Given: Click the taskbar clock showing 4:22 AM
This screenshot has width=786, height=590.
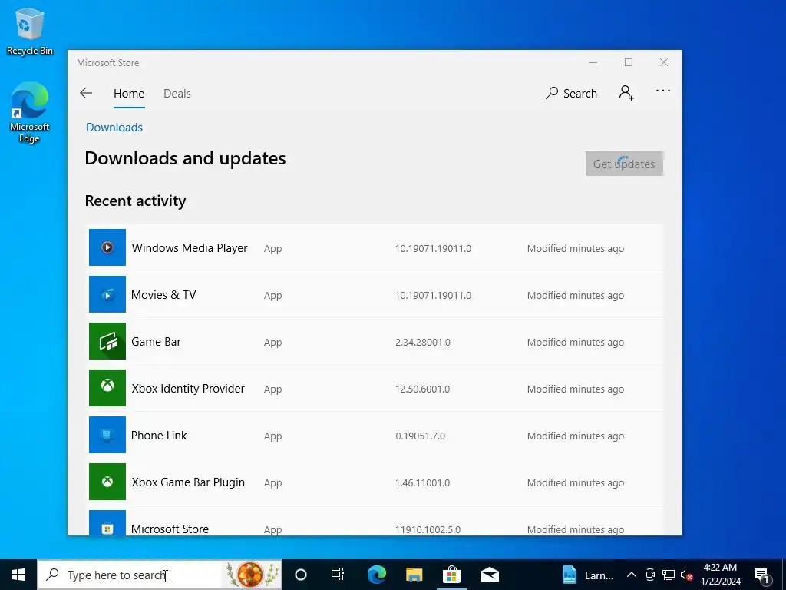Looking at the screenshot, I should pos(721,575).
